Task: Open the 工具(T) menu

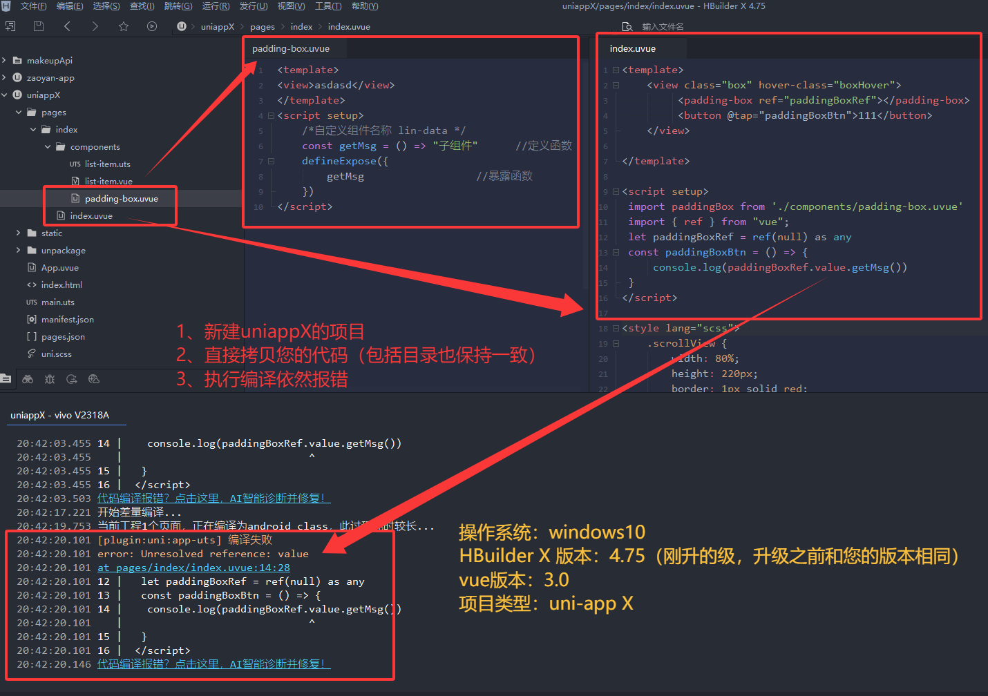Action: (328, 6)
